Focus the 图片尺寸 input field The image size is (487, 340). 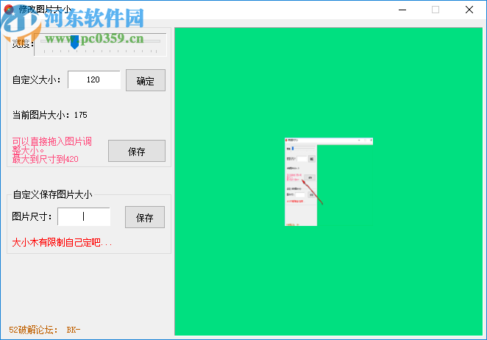click(x=84, y=216)
